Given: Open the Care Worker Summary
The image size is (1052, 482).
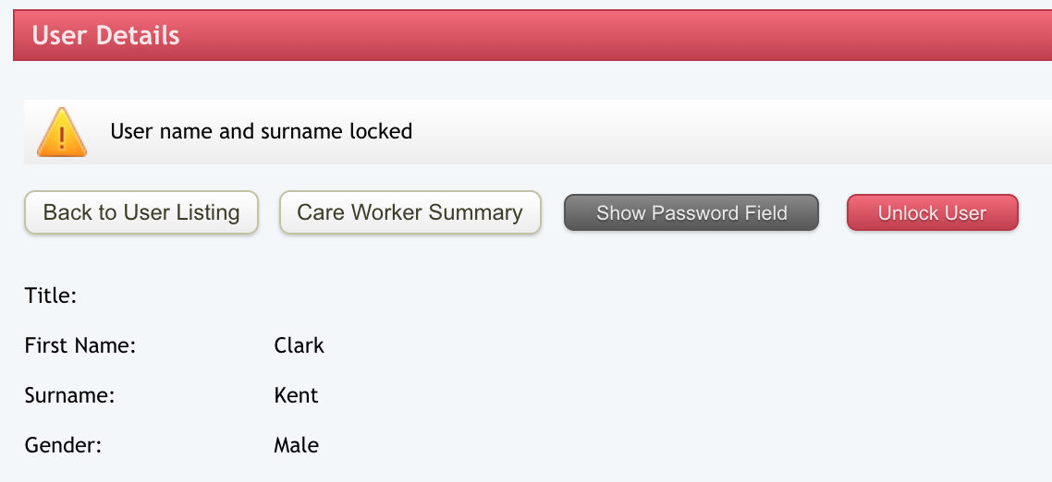Looking at the screenshot, I should 410,212.
